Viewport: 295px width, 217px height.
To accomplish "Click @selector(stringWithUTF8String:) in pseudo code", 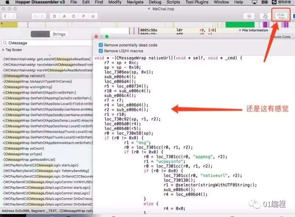I will click(x=215, y=185).
